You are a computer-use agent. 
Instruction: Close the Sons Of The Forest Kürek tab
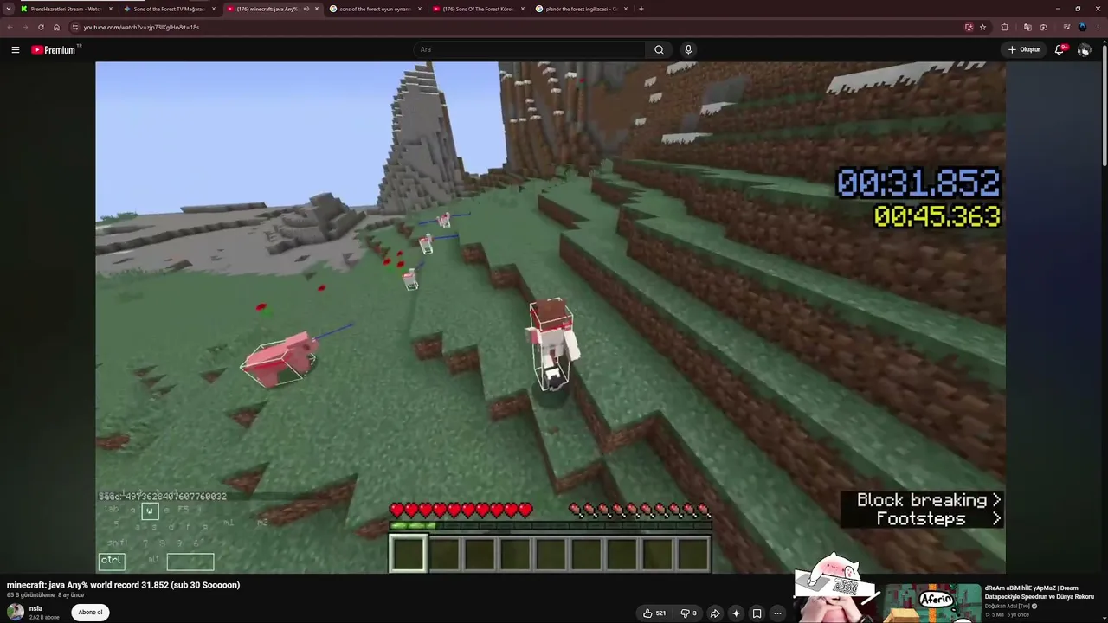point(523,9)
